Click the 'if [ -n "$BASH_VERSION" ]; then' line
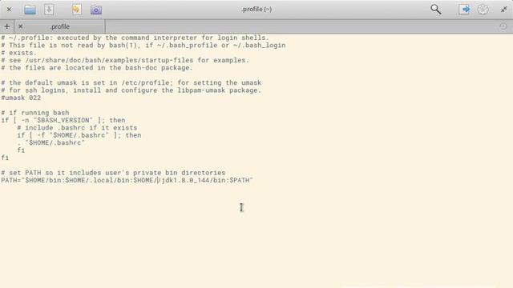The width and height of the screenshot is (513, 288). (63, 120)
